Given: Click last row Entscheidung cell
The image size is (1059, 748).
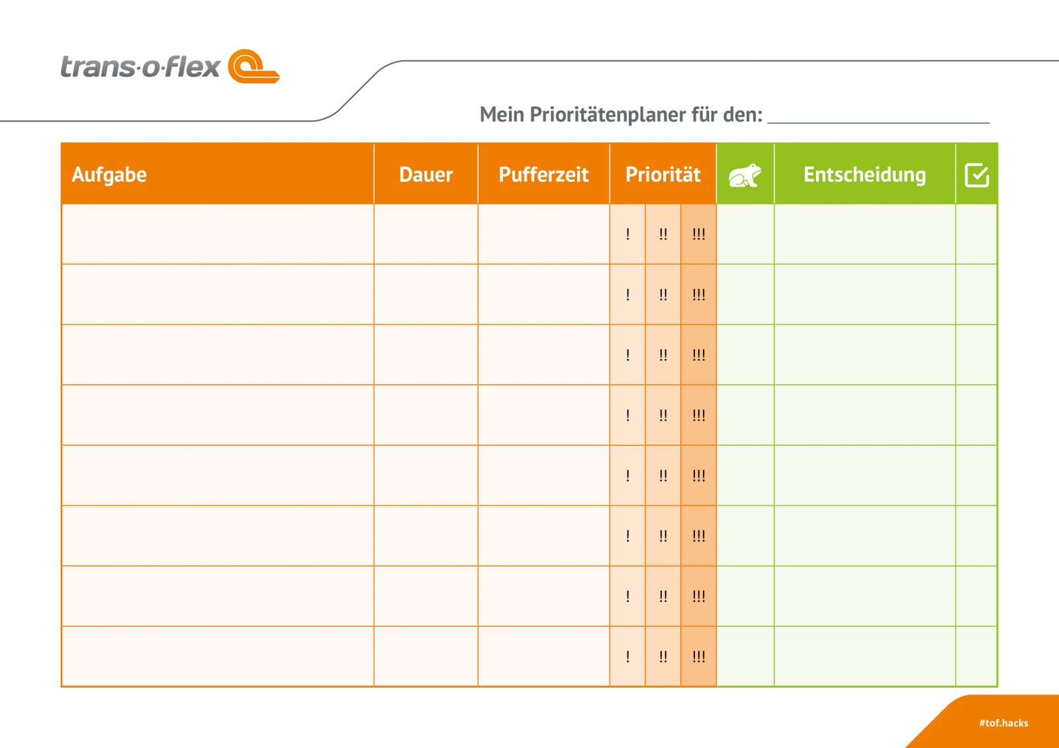Looking at the screenshot, I should pos(865,657).
